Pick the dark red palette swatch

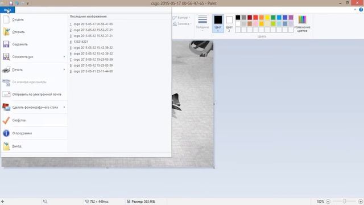(250, 18)
